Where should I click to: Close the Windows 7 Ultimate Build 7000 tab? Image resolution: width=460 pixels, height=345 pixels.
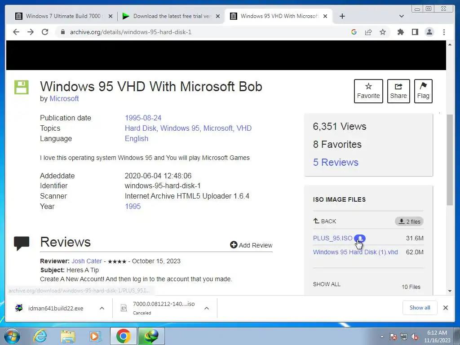tap(111, 16)
